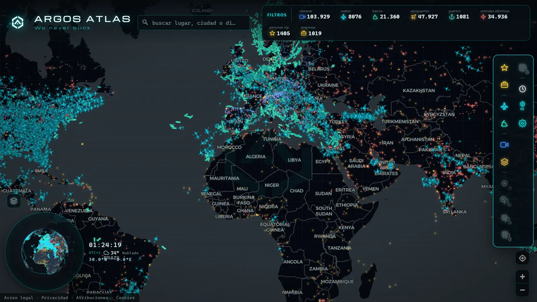Viewport: 537px width, 302px height.
Task: Toggle the centrales eléctricas filter showing 34.936
Action: 494,14
